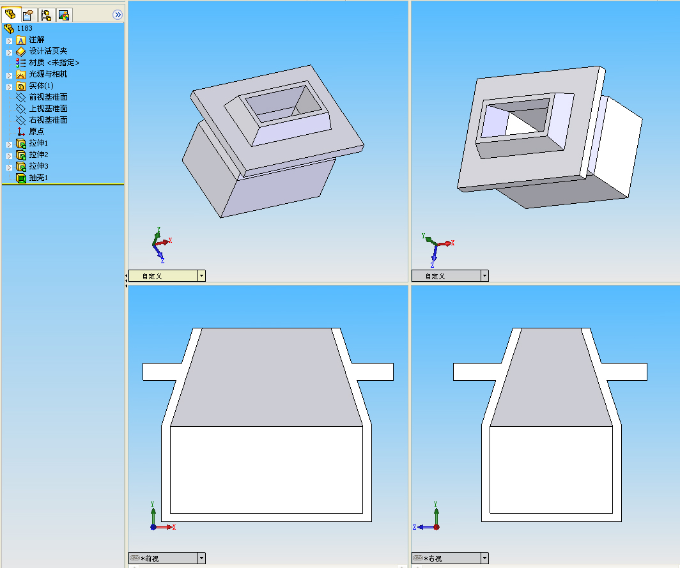Open top-left viewport 自定义 view dropdown arrow

coord(202,276)
